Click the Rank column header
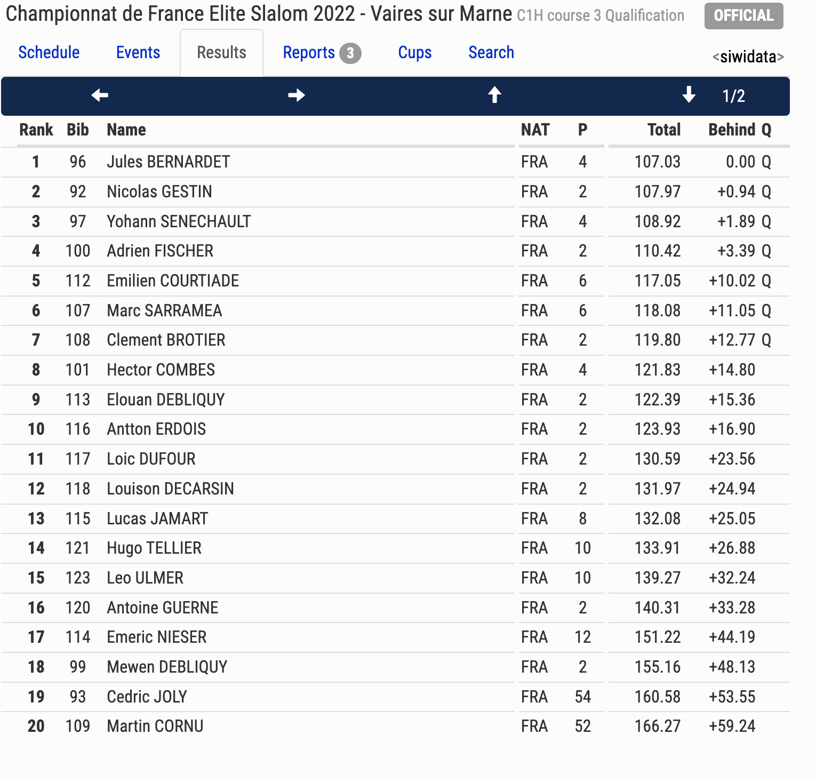 [36, 130]
